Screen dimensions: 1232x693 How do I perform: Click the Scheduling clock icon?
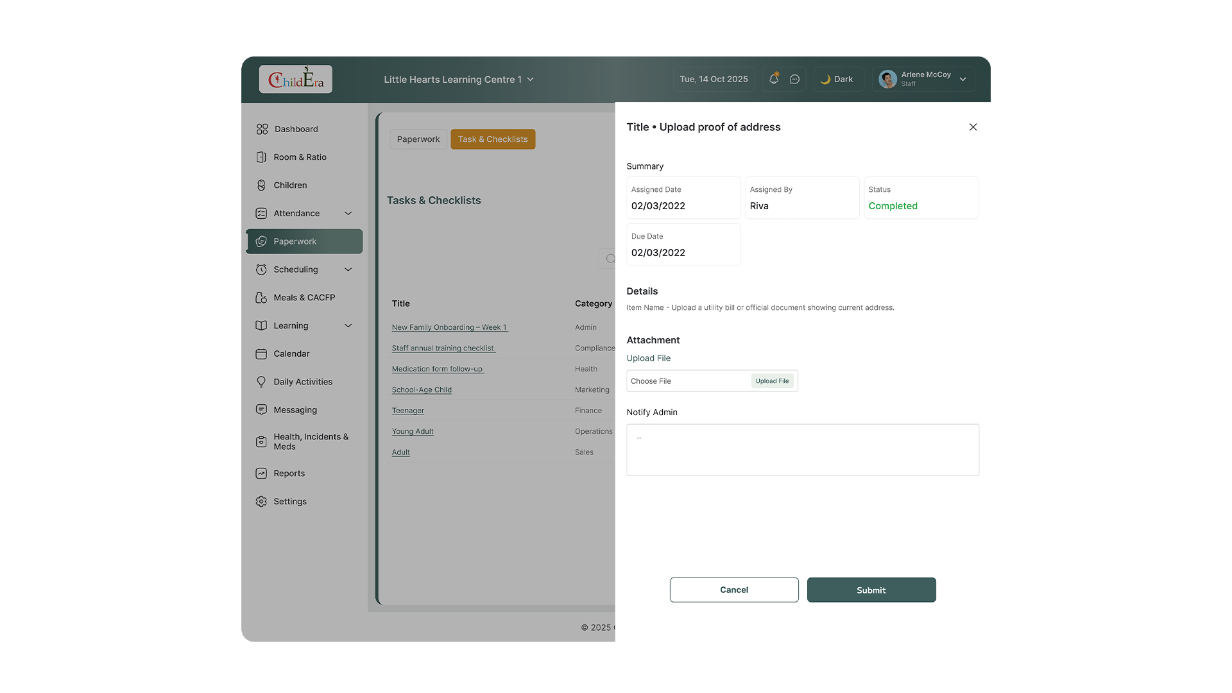pos(261,269)
